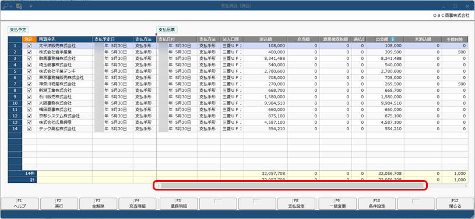Viewport: 475px width, 219px height.
Task: Toggle the 消込 checkbox for 埼玉商事株式会社
Action: click(29, 65)
